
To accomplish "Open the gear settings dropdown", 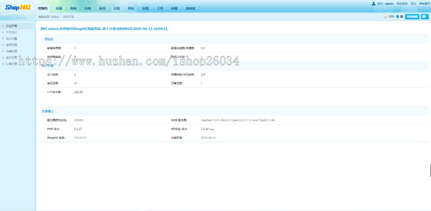I will click(x=424, y=17).
